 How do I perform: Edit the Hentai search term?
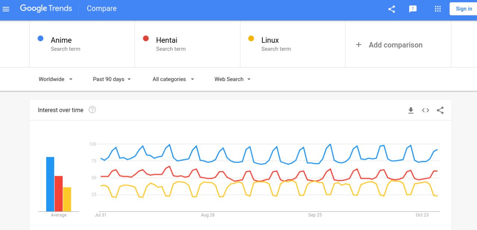(x=167, y=40)
